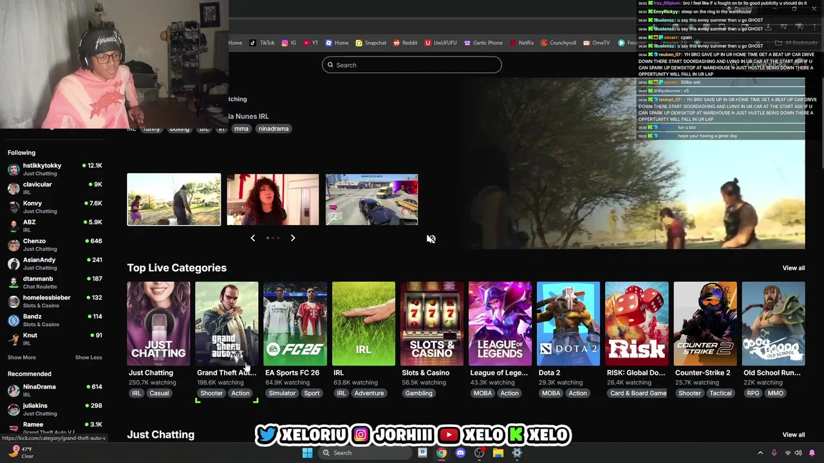This screenshot has width=824, height=463.
Task: Click the Adventure tag under IRL
Action: click(369, 393)
